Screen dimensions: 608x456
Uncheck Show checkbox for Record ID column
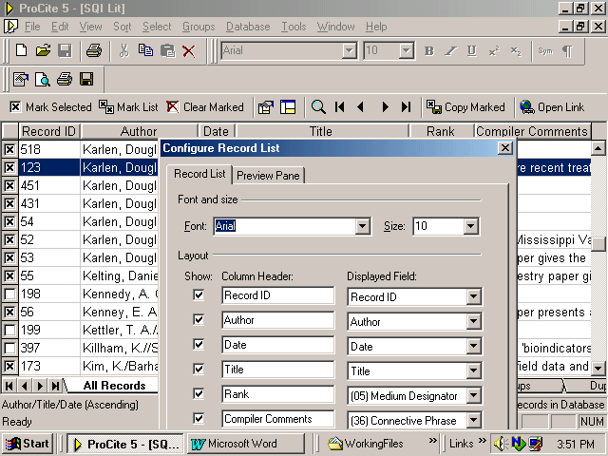tap(199, 294)
